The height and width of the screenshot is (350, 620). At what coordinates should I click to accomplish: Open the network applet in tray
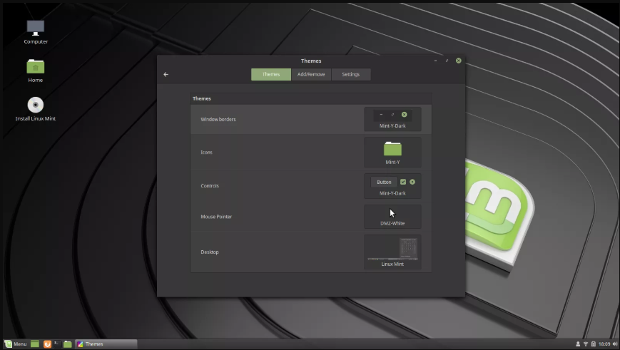tap(586, 344)
